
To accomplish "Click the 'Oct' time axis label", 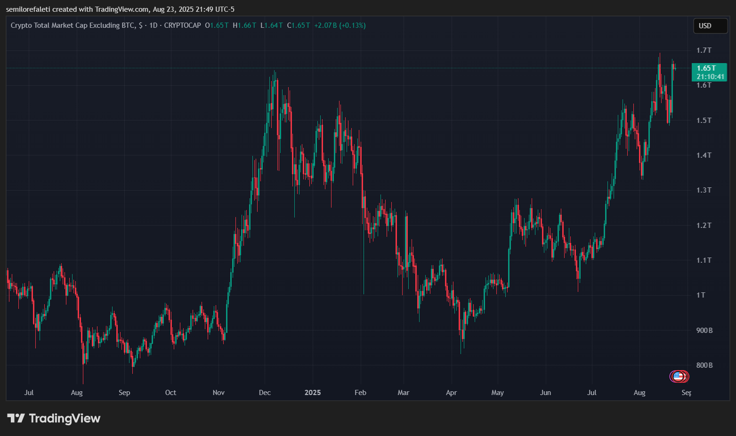I will (170, 393).
